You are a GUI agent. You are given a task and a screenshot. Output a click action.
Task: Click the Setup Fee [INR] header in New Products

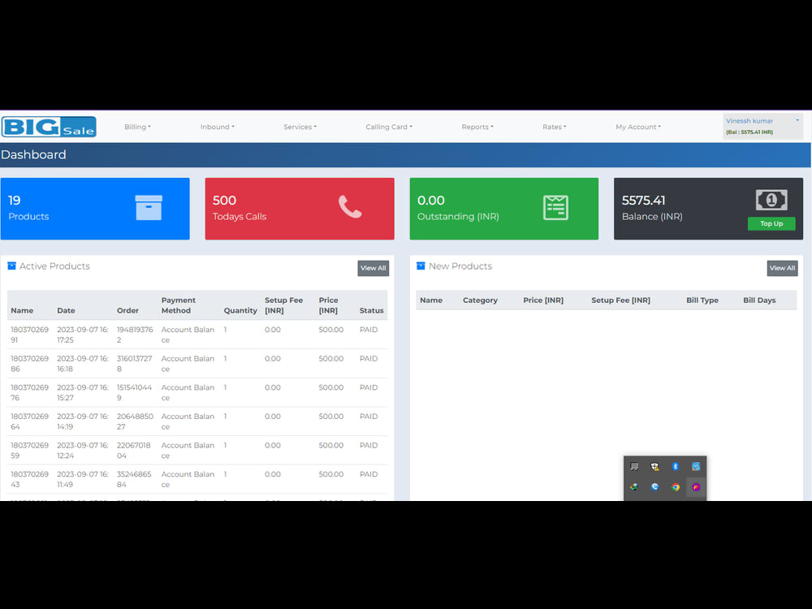(621, 300)
